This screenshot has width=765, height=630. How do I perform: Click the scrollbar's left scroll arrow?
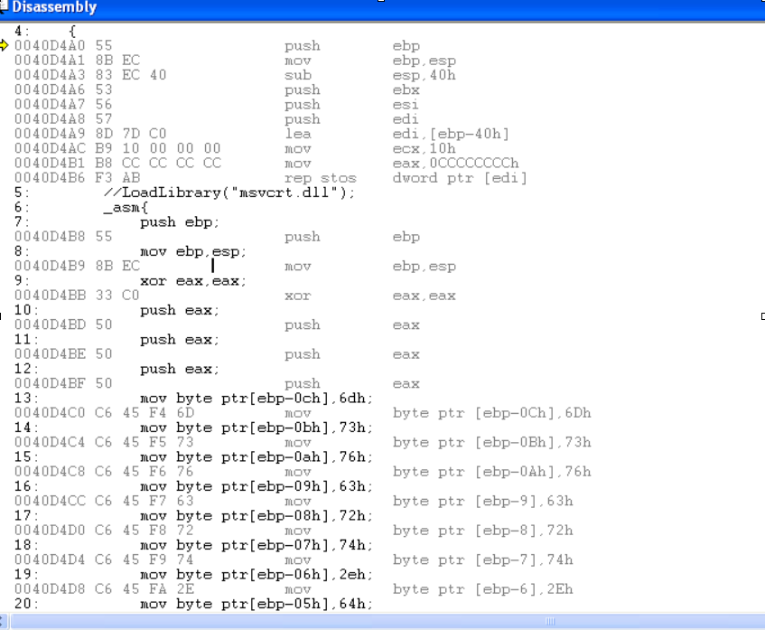point(5,622)
